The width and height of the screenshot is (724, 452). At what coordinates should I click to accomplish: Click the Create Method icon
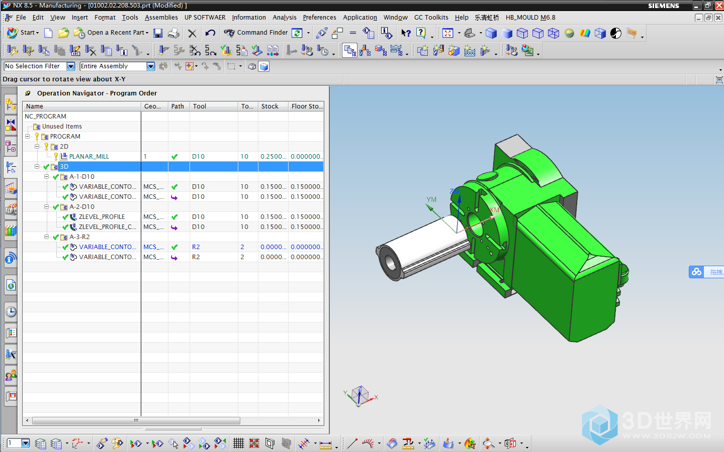coord(470,50)
